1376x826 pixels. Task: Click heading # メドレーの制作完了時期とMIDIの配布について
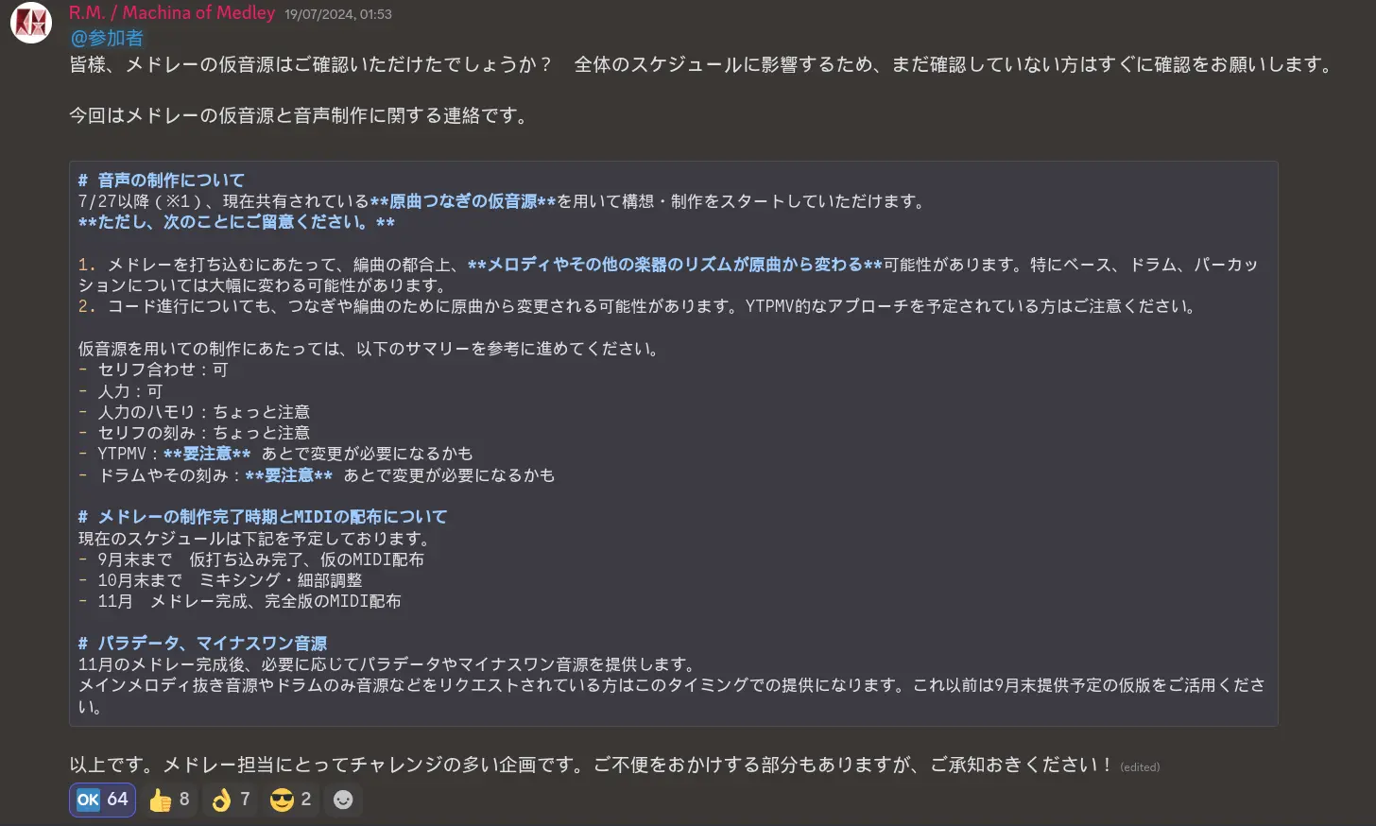(263, 517)
